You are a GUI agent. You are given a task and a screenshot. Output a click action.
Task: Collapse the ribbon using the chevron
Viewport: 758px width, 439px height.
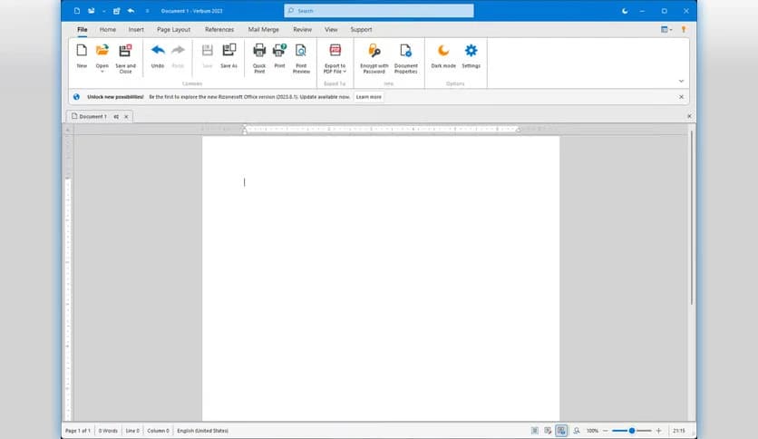click(681, 82)
